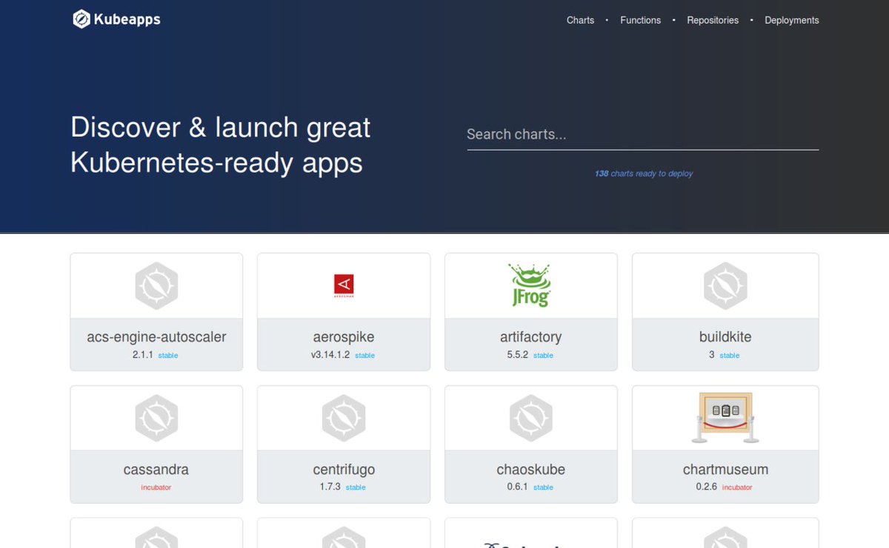Open the buildkite chart title
This screenshot has width=889, height=548.
[x=725, y=337]
